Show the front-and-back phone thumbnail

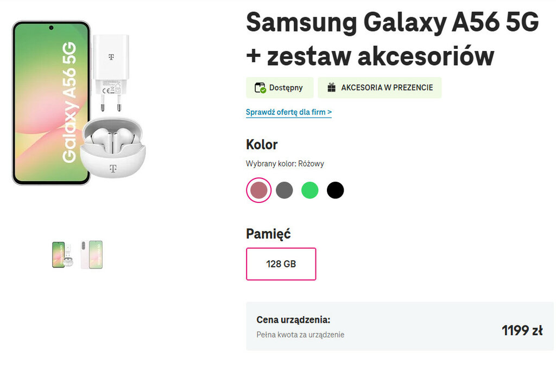(x=91, y=255)
